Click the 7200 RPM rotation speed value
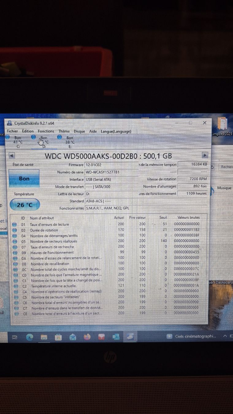Viewport: 233px width, 414px height. click(193, 179)
